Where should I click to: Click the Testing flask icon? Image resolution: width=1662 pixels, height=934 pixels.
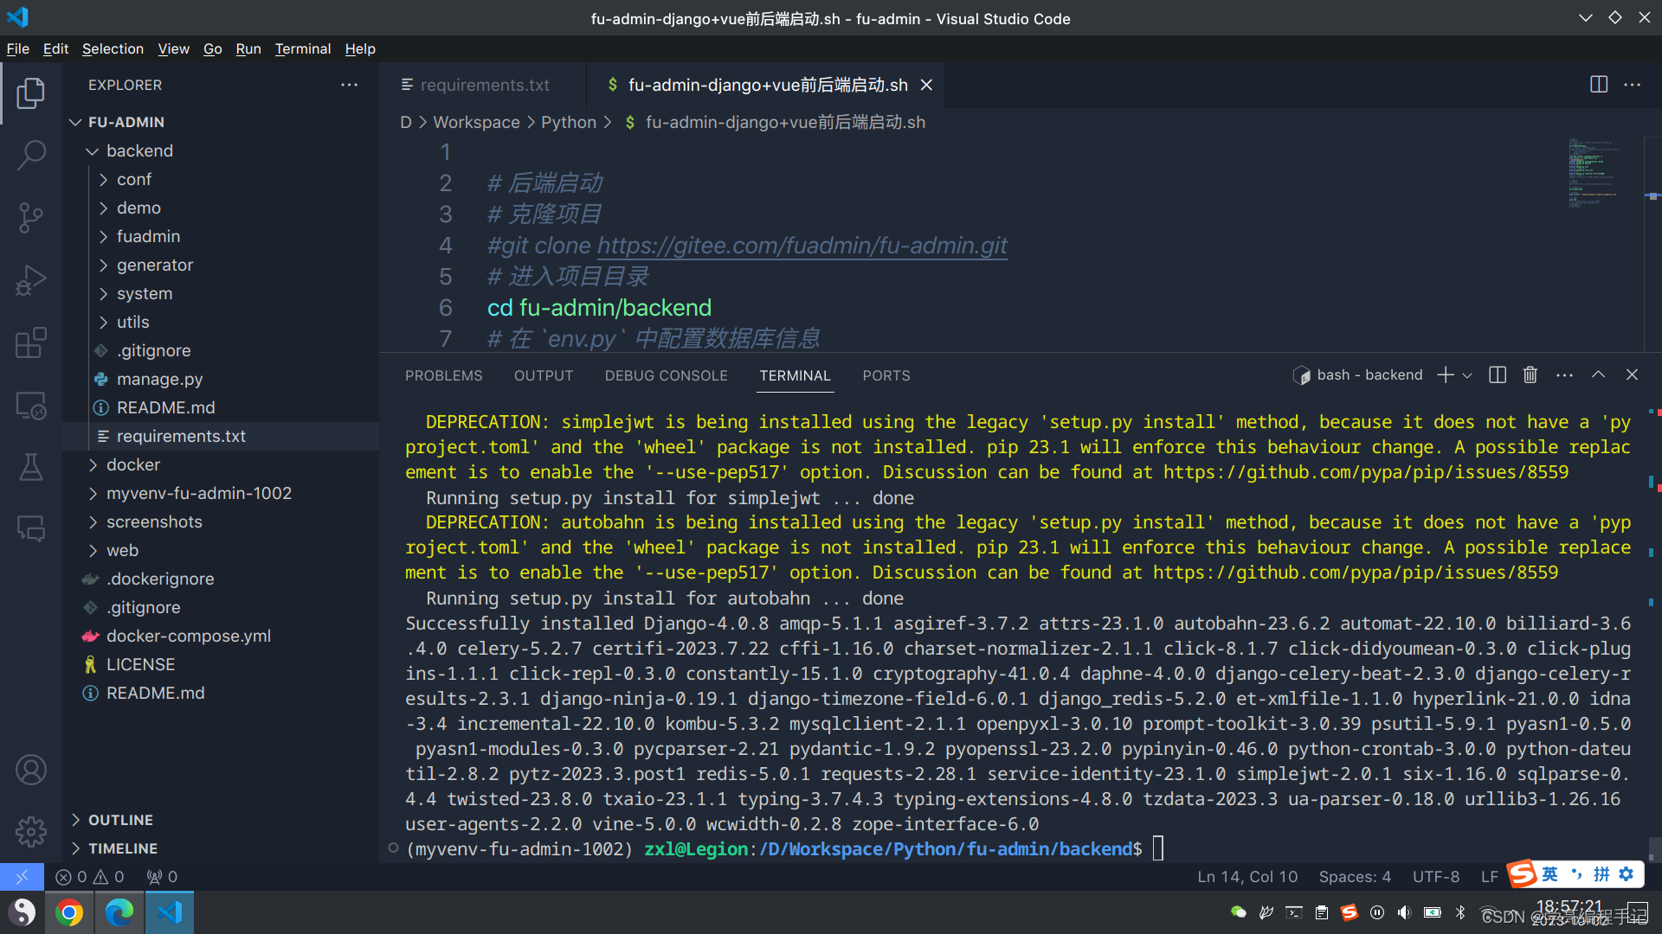coord(31,467)
